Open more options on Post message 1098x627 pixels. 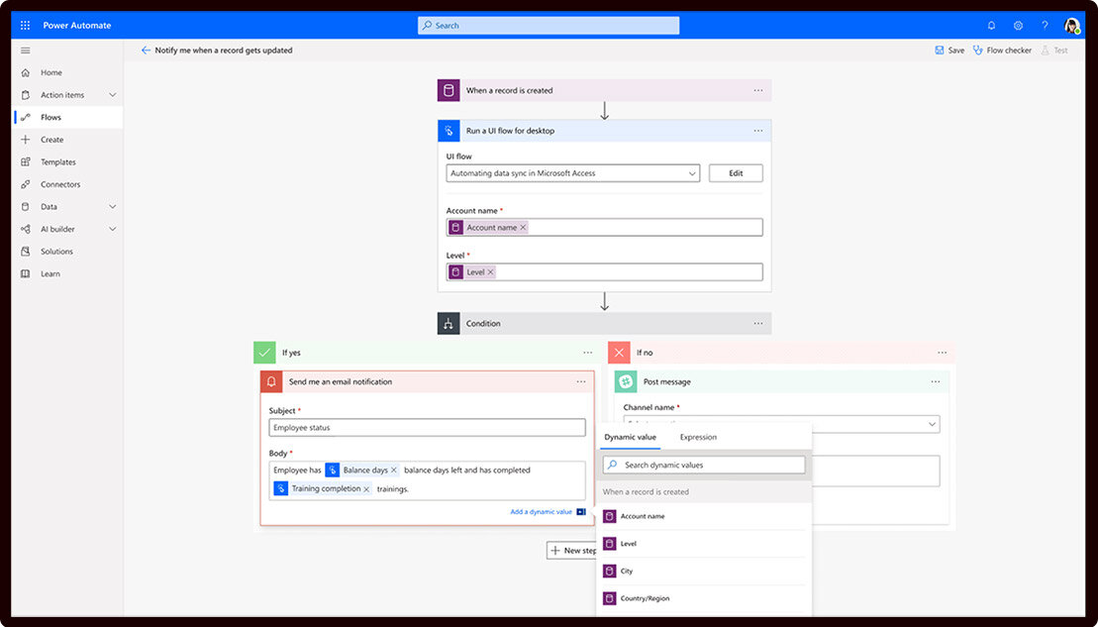point(936,381)
